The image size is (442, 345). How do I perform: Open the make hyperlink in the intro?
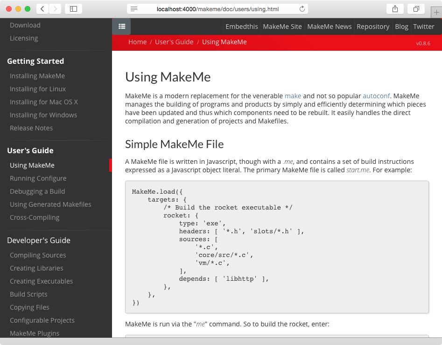(x=293, y=96)
